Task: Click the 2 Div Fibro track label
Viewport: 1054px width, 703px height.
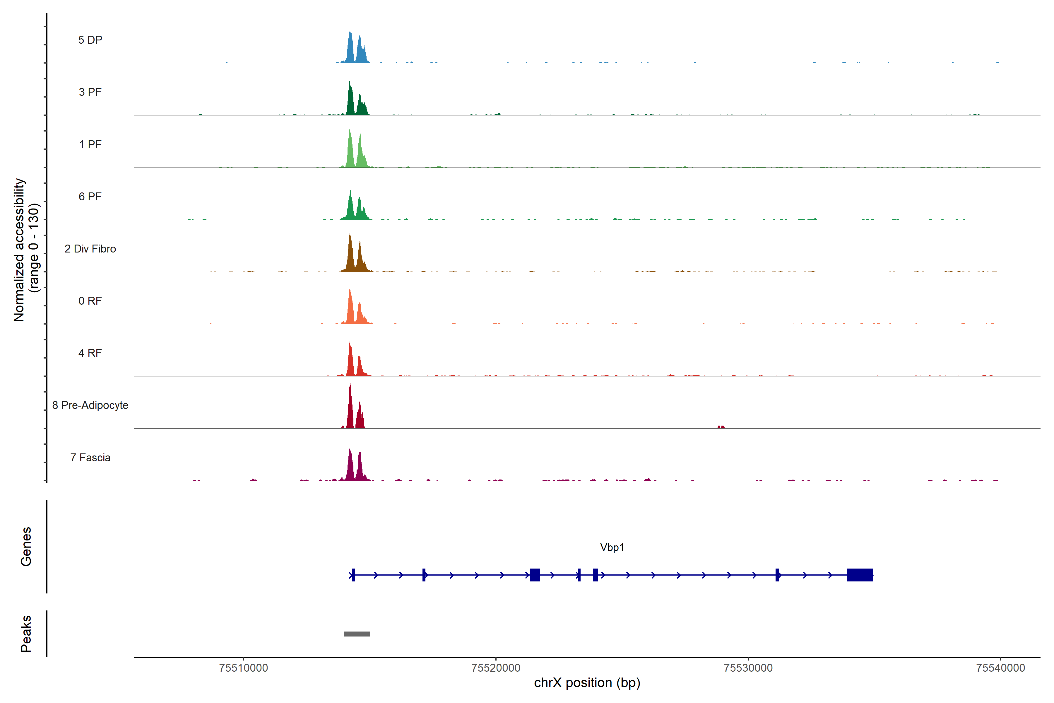Action: point(90,249)
